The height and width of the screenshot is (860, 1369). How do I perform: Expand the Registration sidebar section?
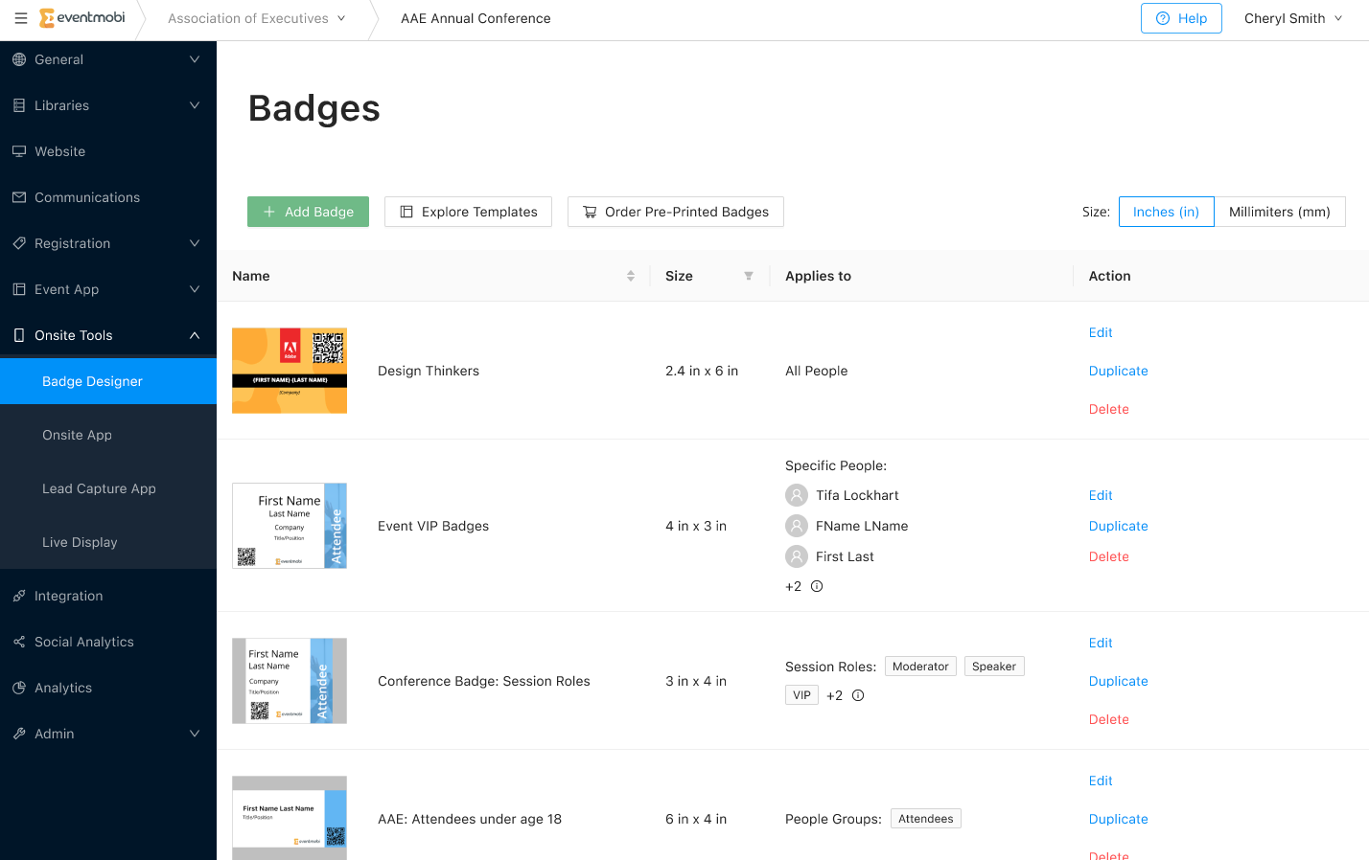point(195,243)
